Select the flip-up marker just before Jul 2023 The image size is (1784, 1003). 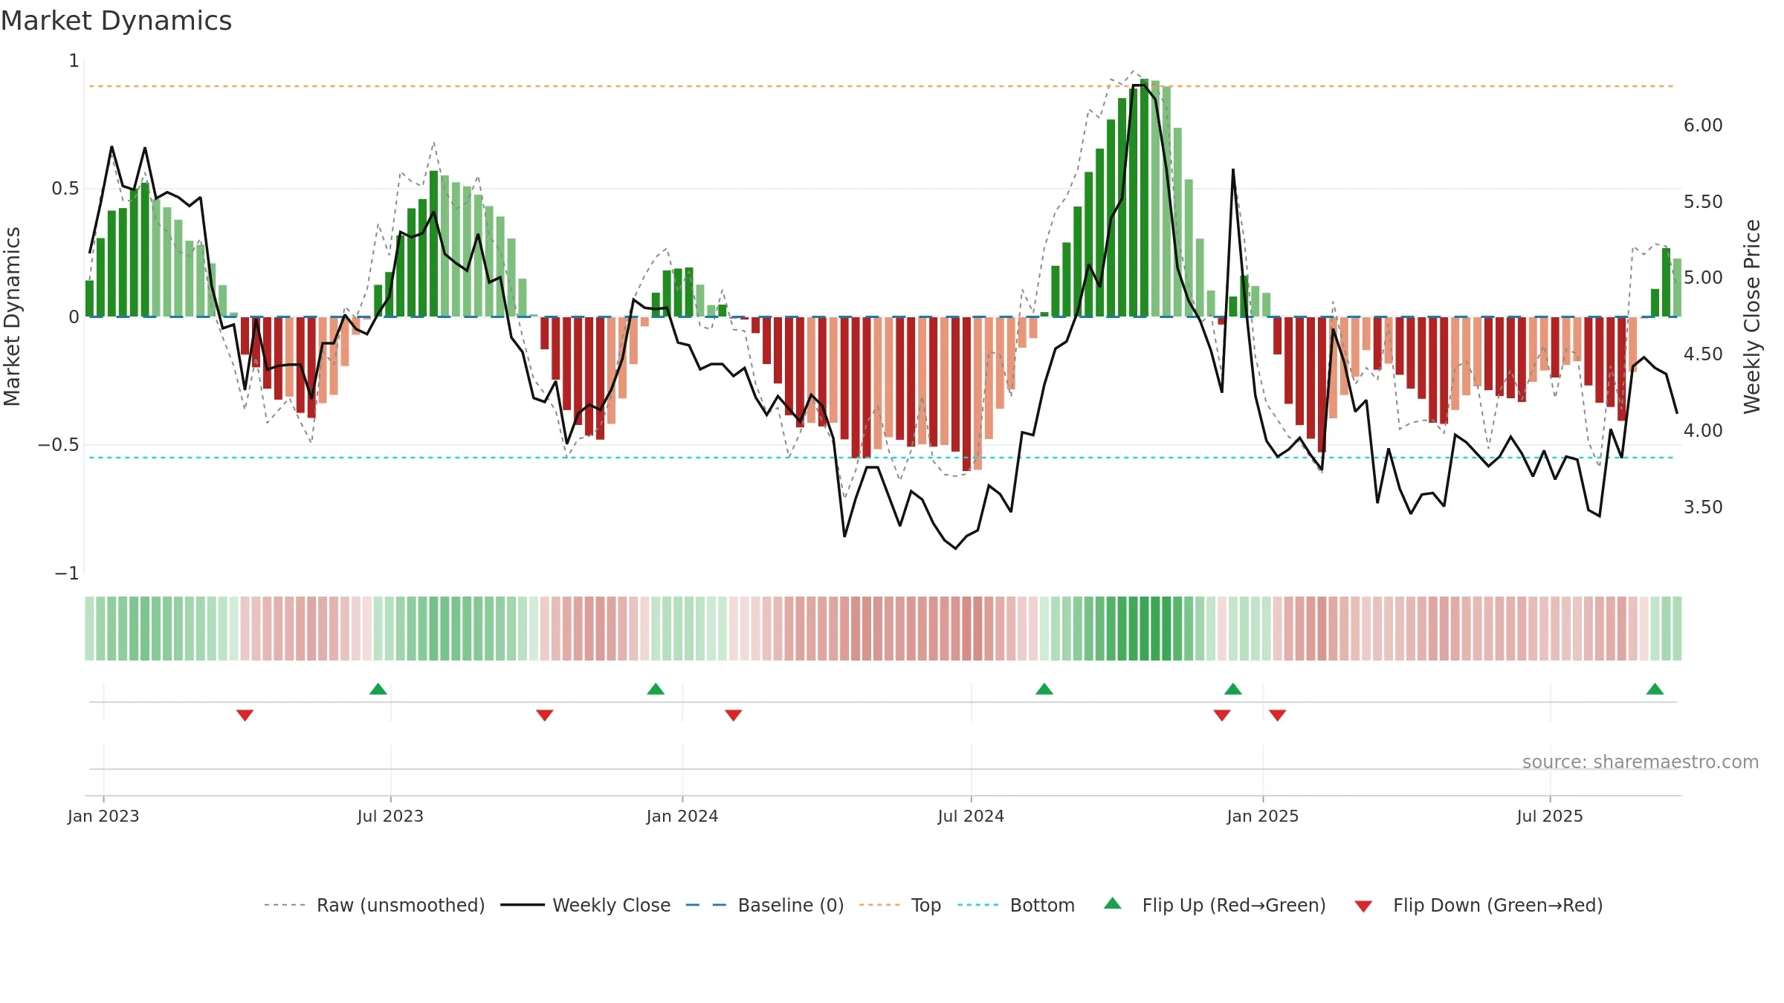(x=378, y=689)
